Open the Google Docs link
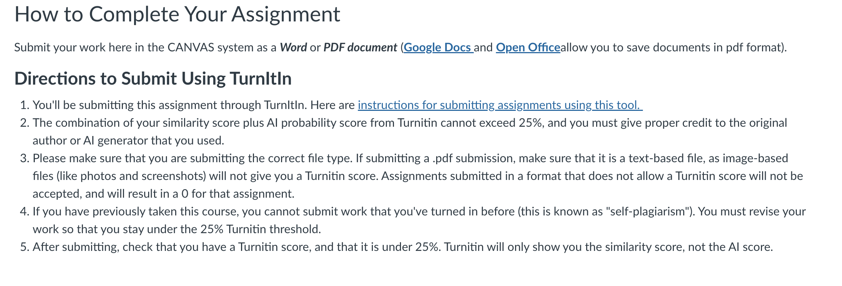842x286 pixels. pos(438,47)
